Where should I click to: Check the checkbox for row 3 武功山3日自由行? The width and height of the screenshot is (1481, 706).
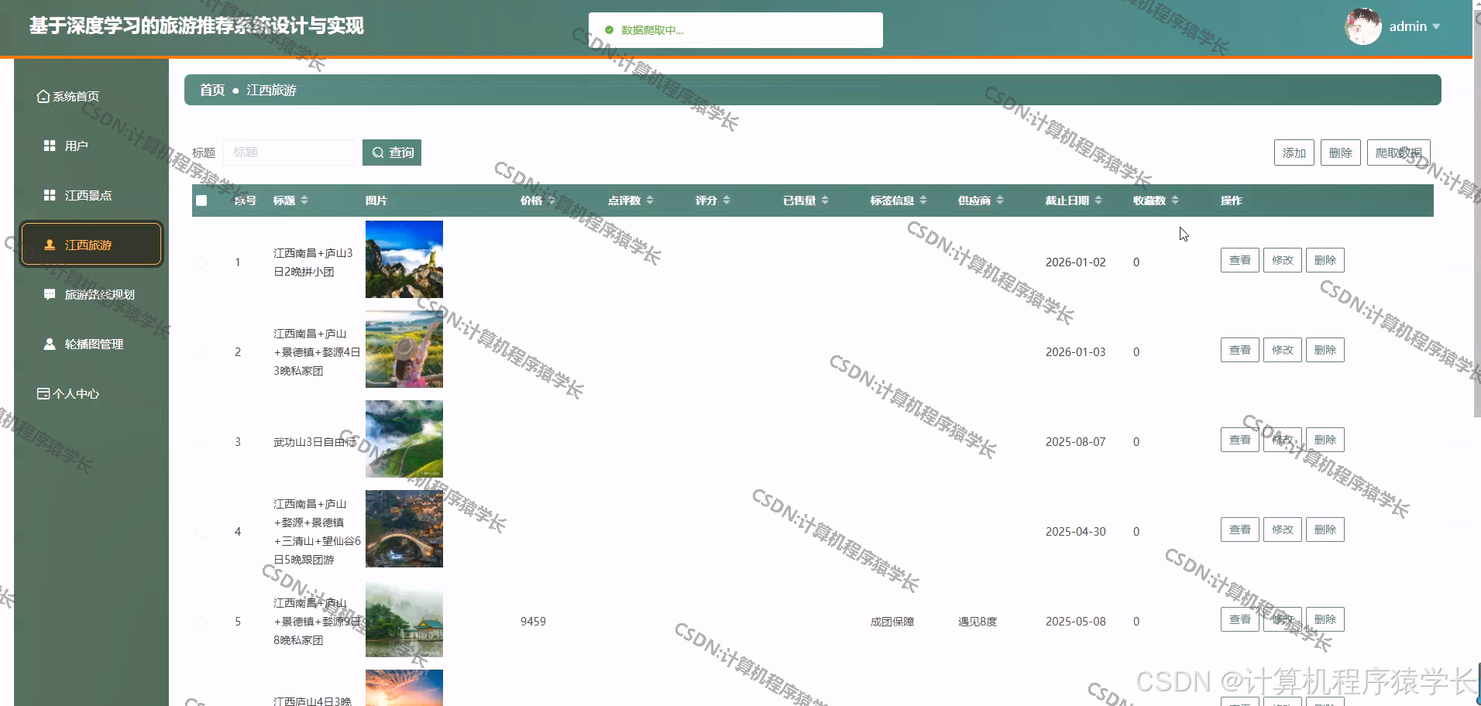[x=201, y=442]
